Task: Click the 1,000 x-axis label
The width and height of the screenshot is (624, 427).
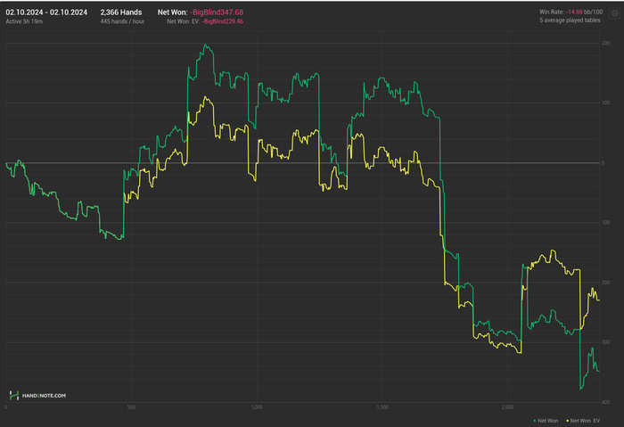Action: point(257,407)
